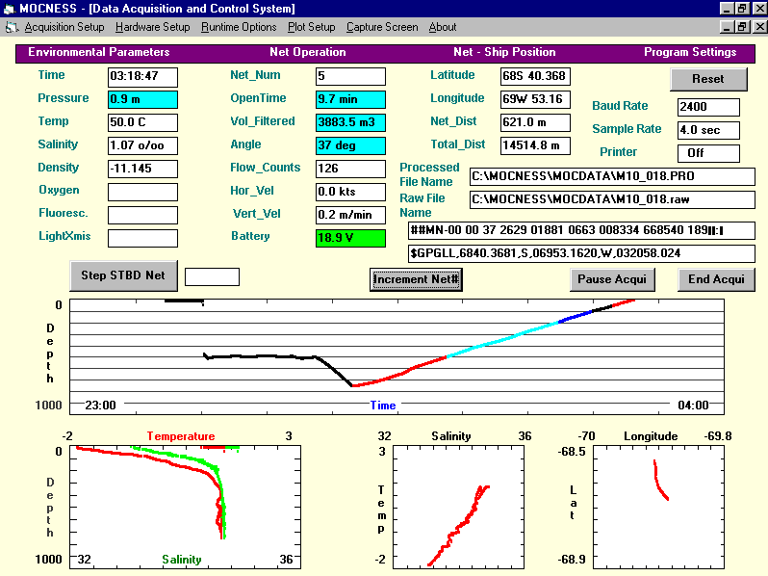Click the empty Oxygen field

142,192
